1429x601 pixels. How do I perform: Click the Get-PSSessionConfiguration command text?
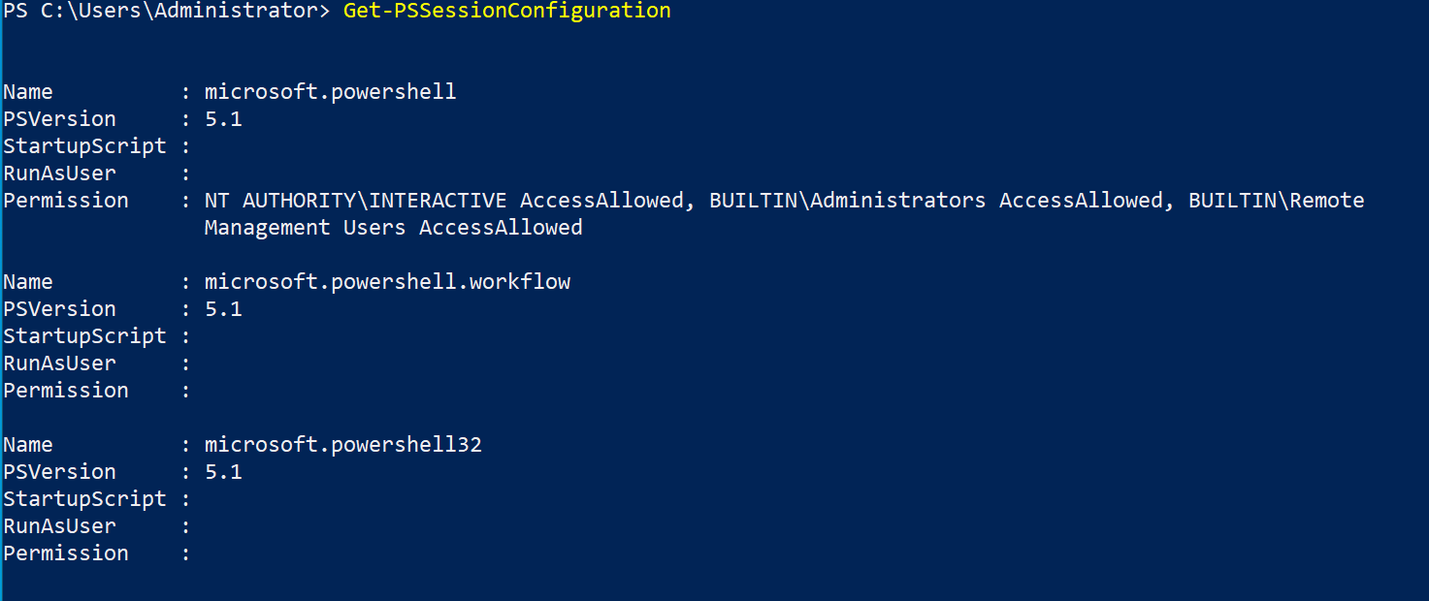click(x=506, y=11)
